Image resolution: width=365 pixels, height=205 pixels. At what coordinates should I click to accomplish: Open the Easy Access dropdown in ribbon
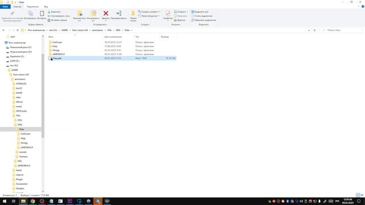point(149,16)
